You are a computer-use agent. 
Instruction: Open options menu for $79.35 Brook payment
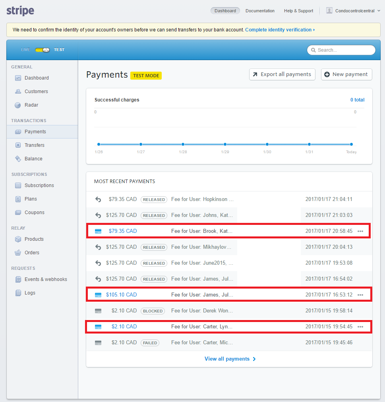tap(360, 231)
